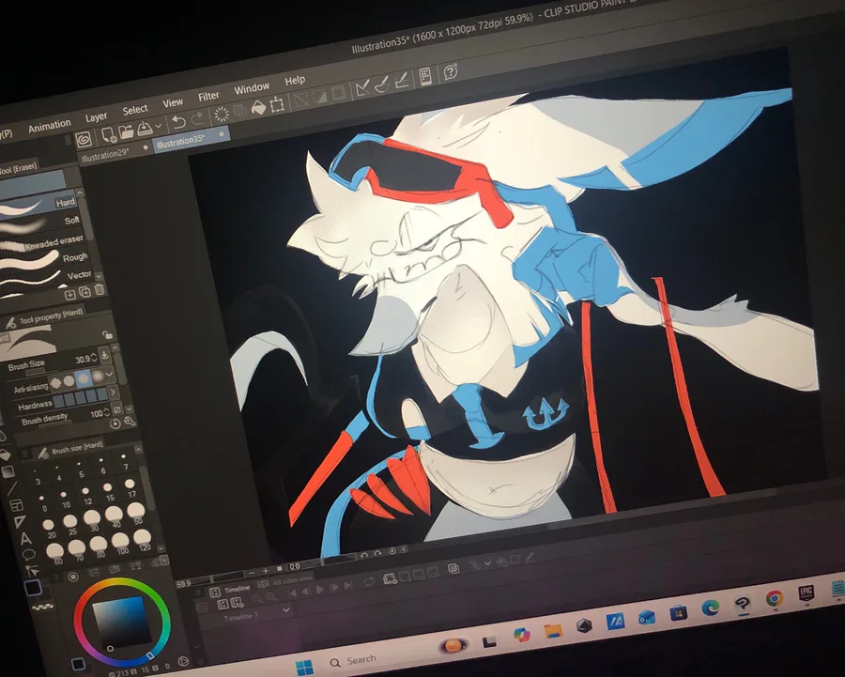Image resolution: width=845 pixels, height=677 pixels.
Task: Open Windows Start button on taskbar
Action: pos(305,668)
